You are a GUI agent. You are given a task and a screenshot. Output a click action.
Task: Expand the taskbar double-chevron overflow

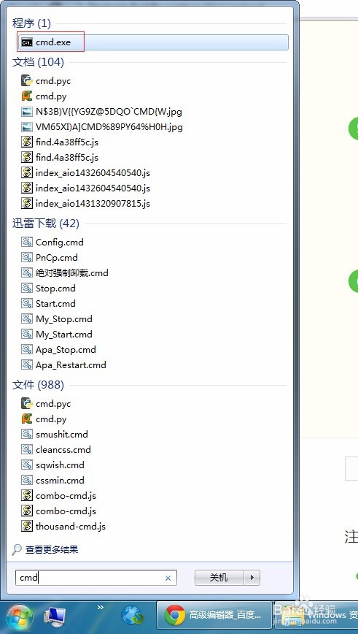tap(101, 607)
